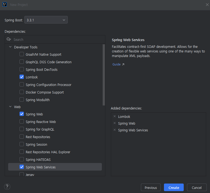Uncheck the Lombok checkbox
This screenshot has width=210, height=193.
[22, 77]
